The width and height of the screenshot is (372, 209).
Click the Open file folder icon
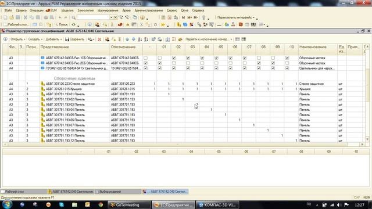pyautogui.click(x=12, y=17)
